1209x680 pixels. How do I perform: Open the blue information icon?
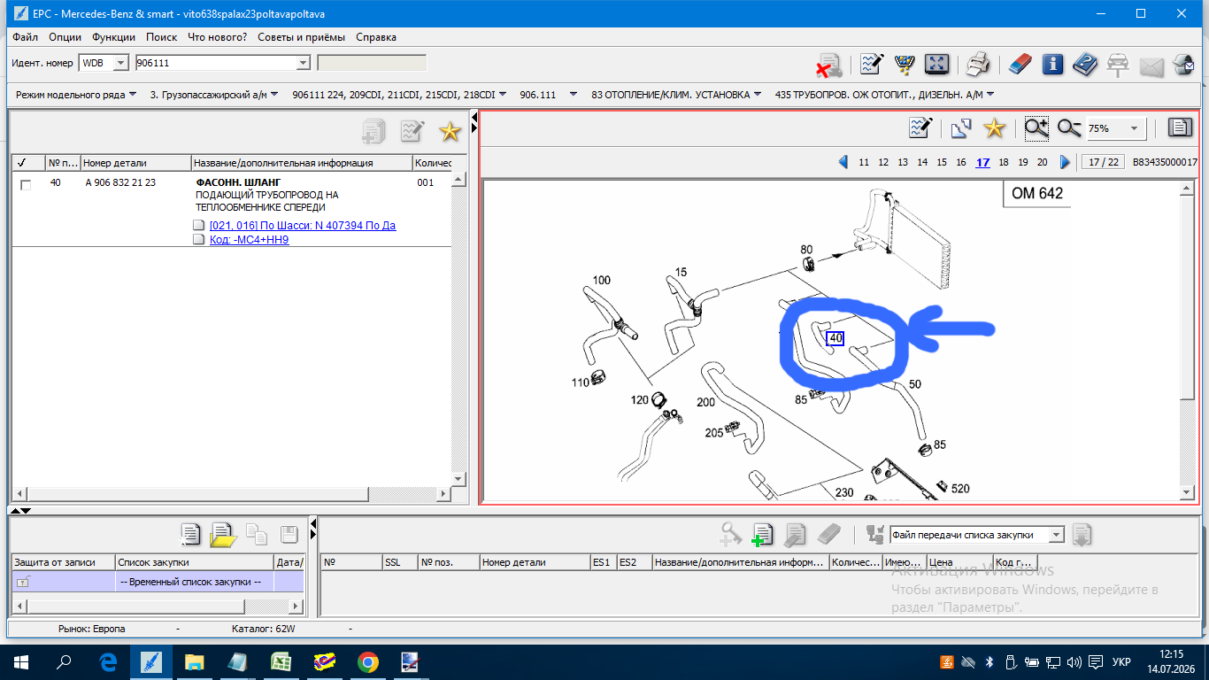pyautogui.click(x=1052, y=64)
